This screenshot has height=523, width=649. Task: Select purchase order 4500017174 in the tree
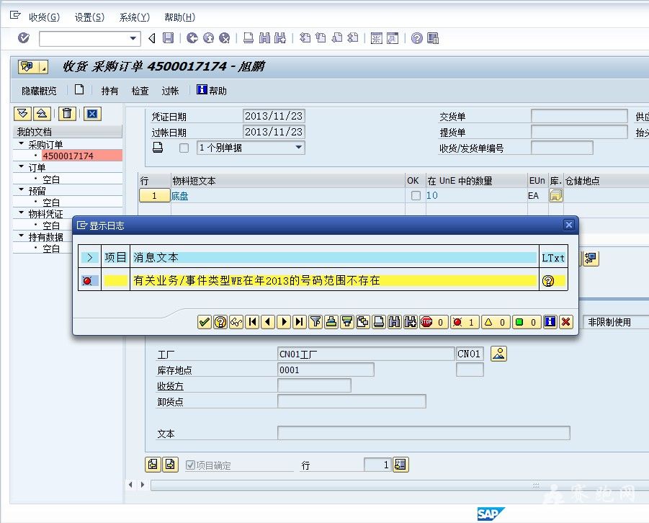(82, 156)
